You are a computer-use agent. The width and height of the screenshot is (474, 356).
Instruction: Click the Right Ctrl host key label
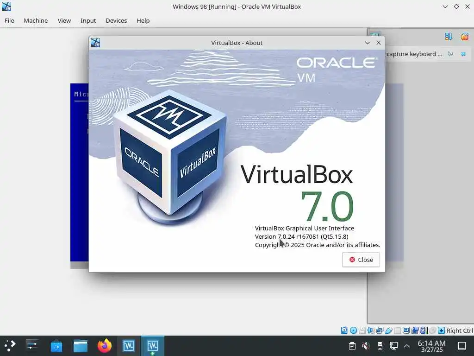pyautogui.click(x=460, y=331)
